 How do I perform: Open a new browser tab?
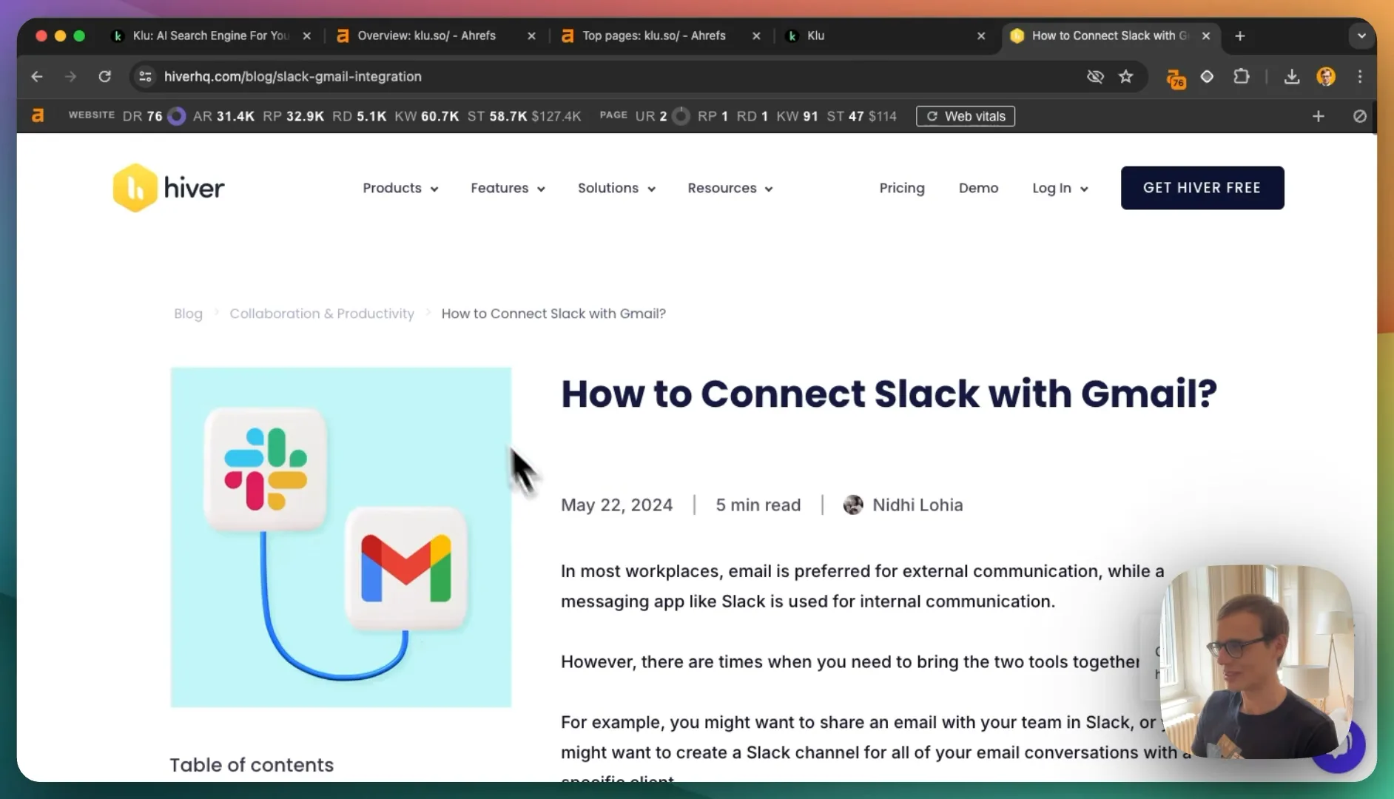1240,36
